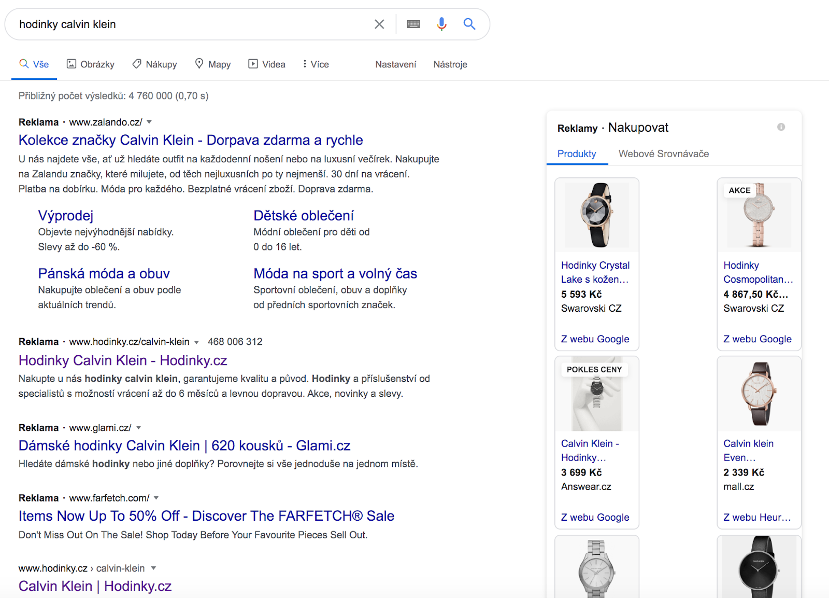Open Dětské oblečení sitelink

(x=304, y=216)
